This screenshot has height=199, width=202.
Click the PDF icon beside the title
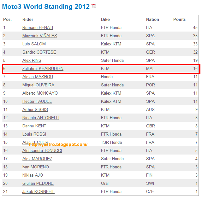pyautogui.click(x=94, y=6)
